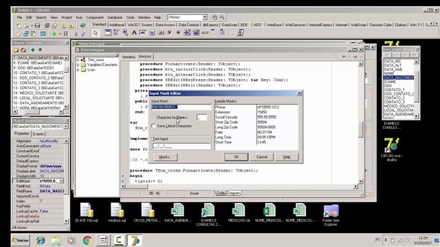The height and width of the screenshot is (247, 440).
Task: Open the Database menu
Action: [x=115, y=17]
